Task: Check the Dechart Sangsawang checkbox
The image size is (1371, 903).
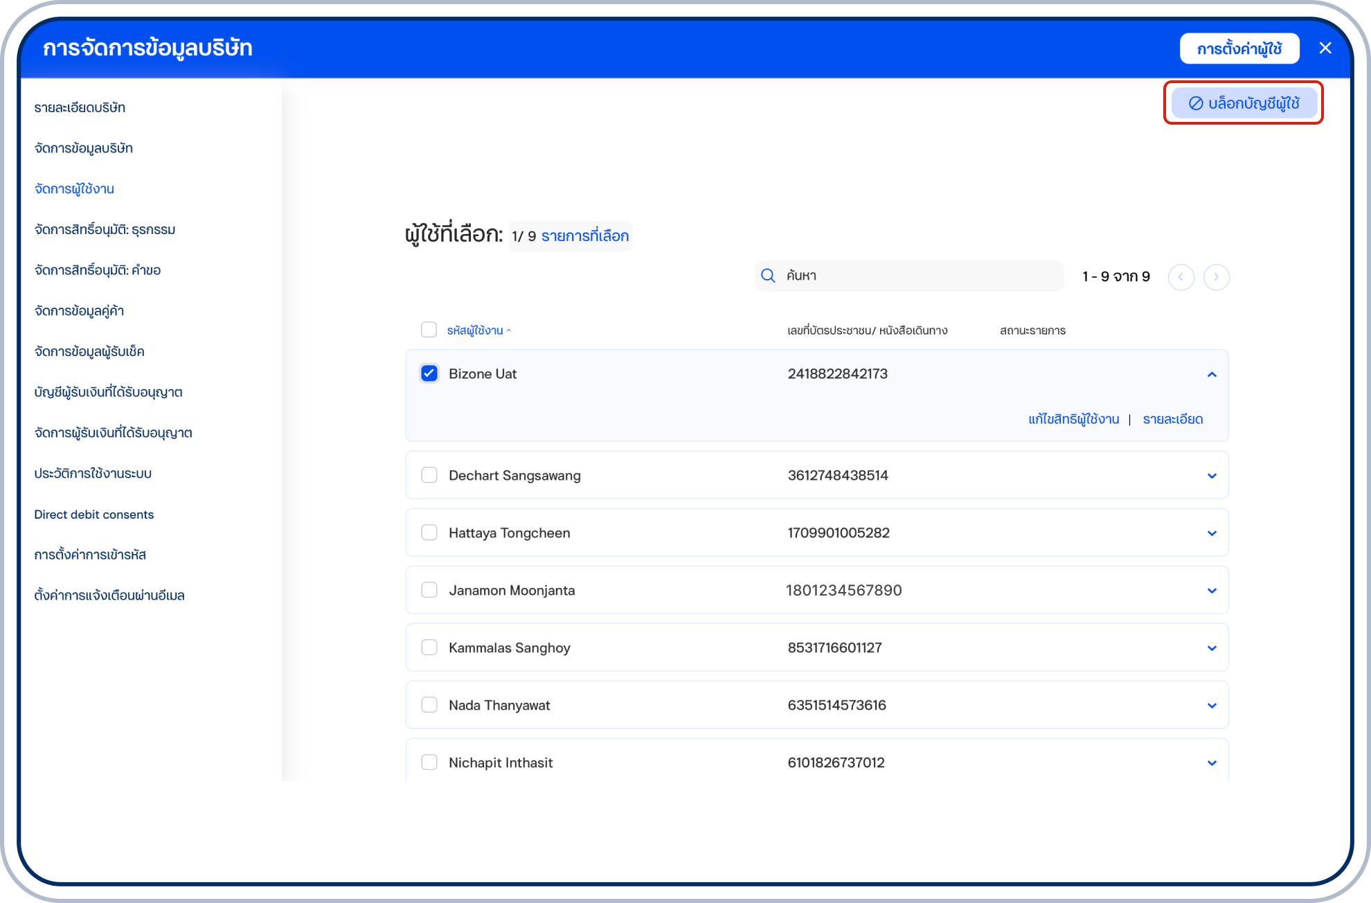Action: [429, 475]
